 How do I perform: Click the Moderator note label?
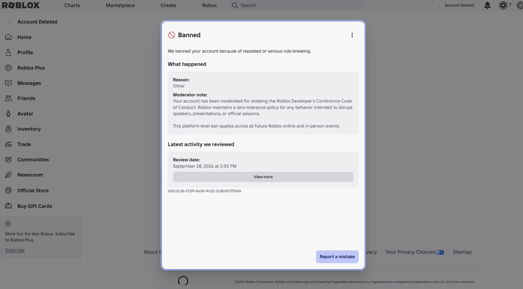pyautogui.click(x=190, y=95)
